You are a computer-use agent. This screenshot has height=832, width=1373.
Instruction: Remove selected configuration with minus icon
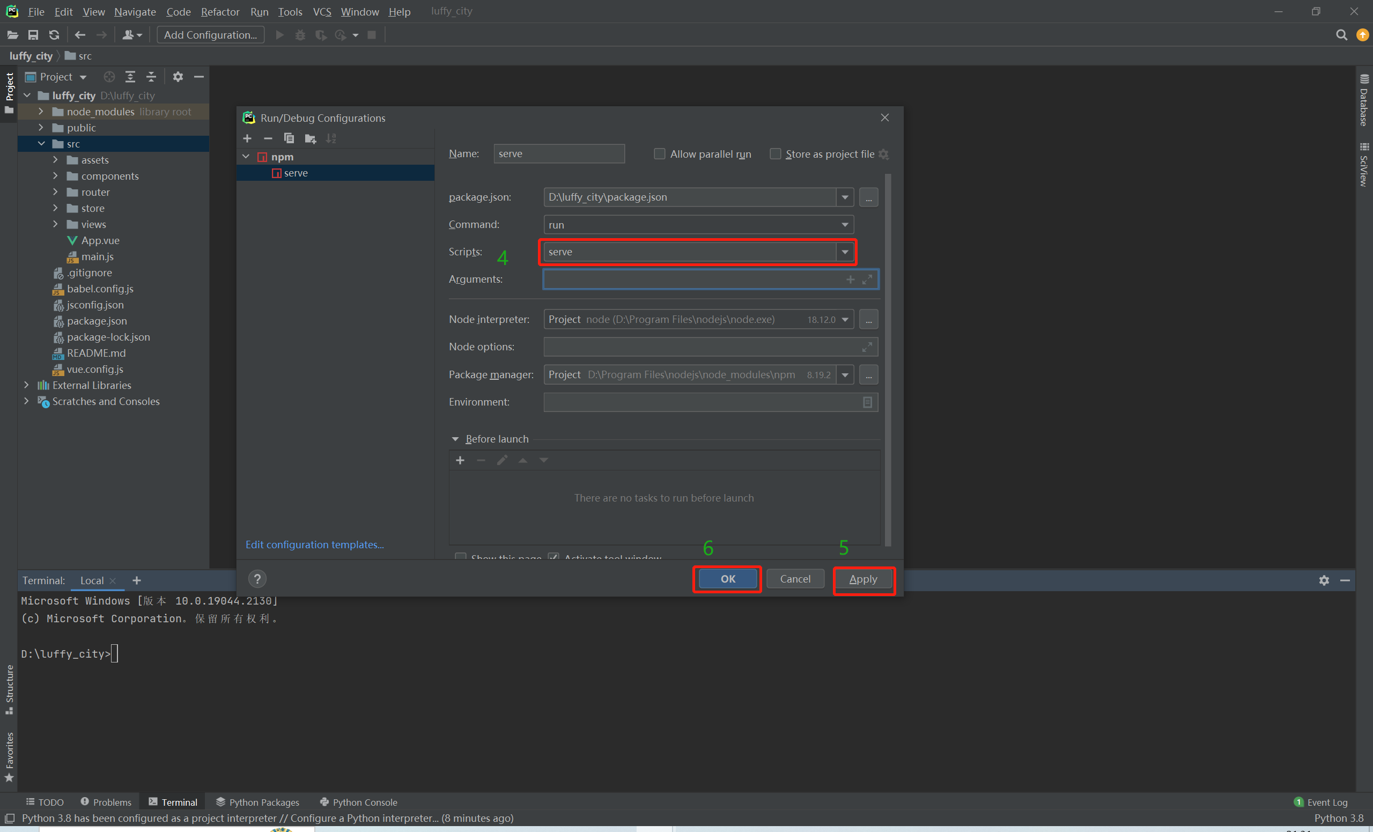pos(268,138)
